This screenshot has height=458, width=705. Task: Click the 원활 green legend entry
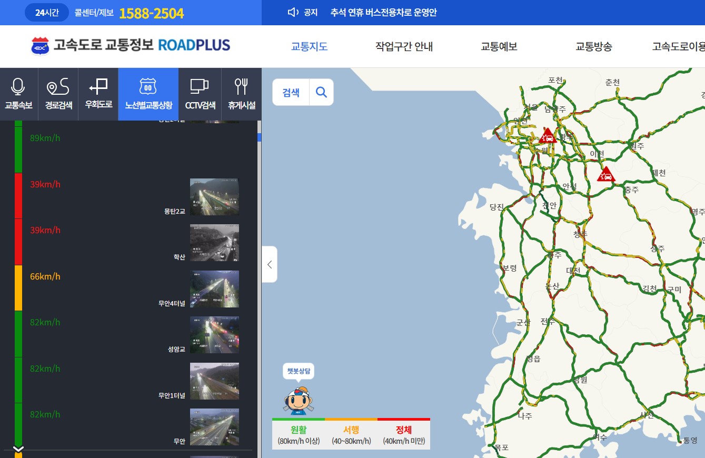[299, 435]
